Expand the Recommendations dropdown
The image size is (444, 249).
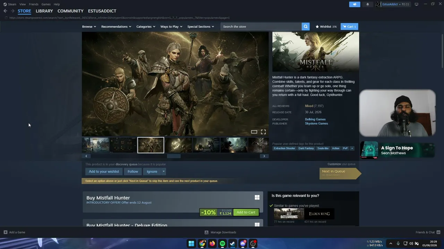click(116, 27)
